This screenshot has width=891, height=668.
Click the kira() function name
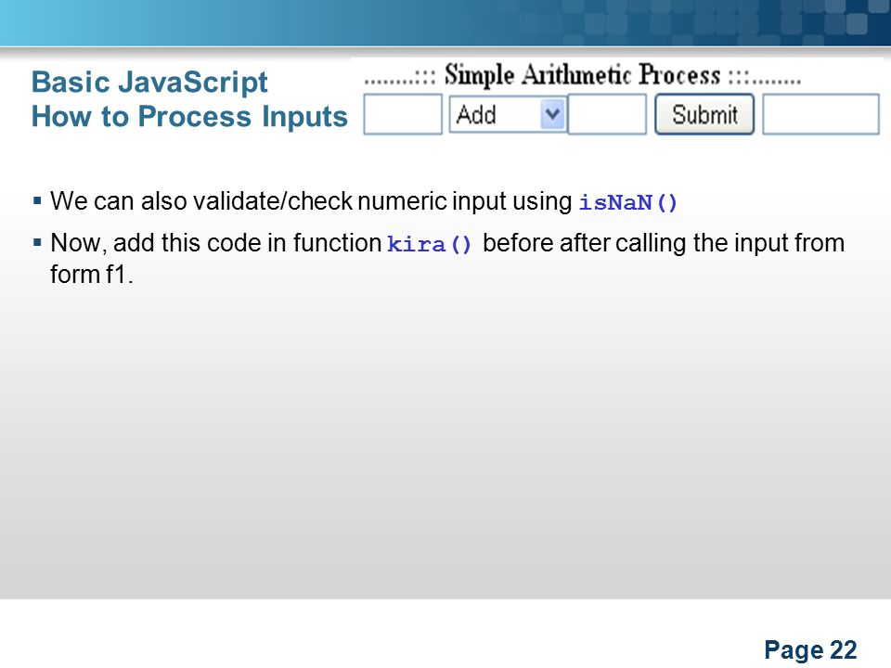pos(429,244)
